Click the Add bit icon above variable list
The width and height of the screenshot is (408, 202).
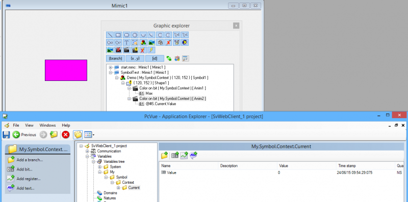(x=174, y=156)
